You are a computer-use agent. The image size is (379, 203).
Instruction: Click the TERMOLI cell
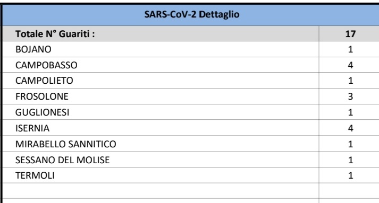(x=161, y=175)
